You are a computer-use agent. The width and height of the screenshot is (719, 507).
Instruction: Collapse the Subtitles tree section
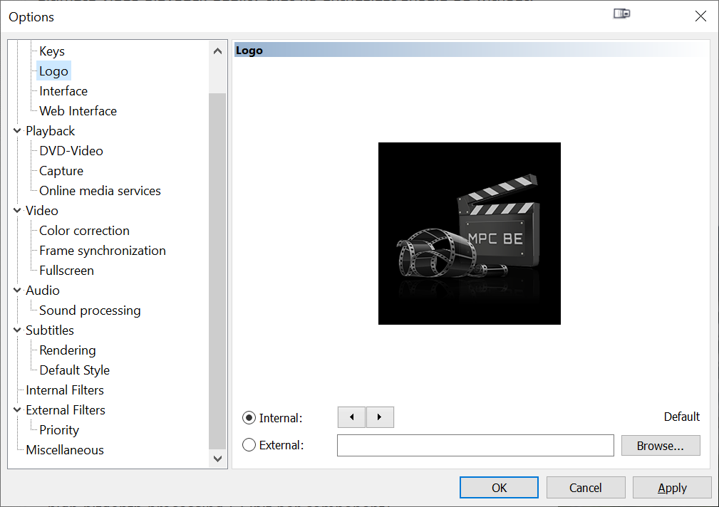(x=17, y=330)
